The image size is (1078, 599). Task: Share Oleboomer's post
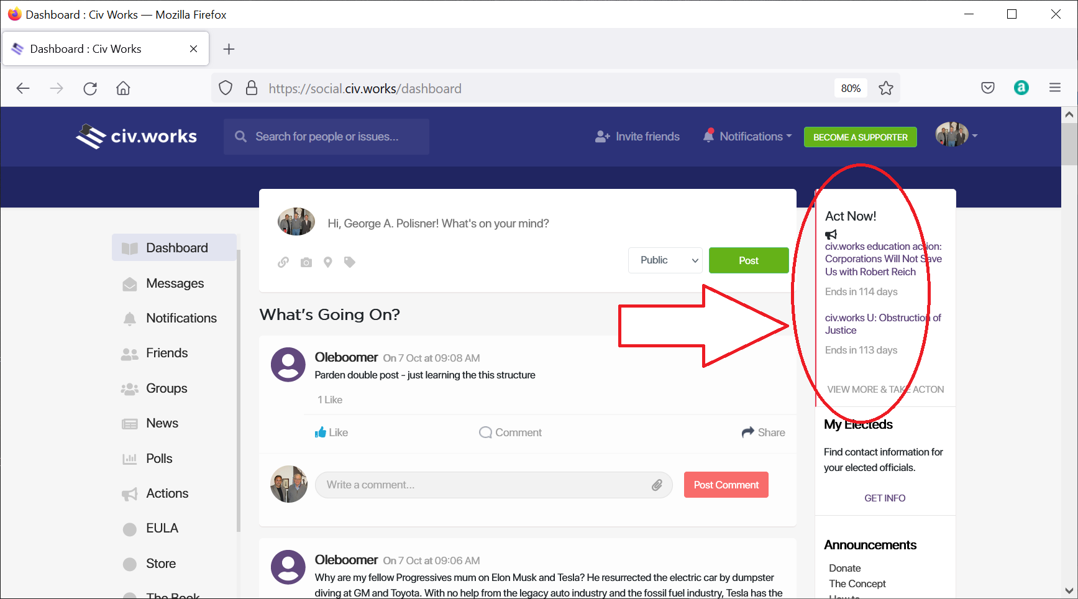(x=764, y=432)
